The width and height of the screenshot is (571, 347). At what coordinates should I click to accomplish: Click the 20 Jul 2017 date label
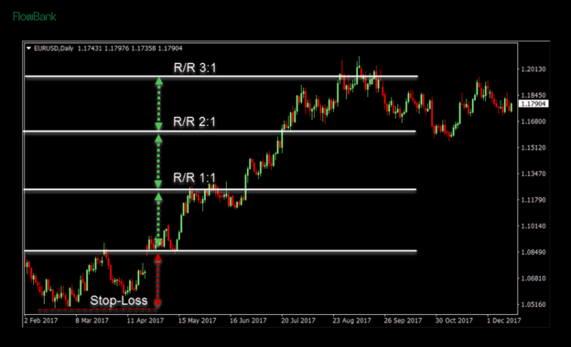point(298,321)
